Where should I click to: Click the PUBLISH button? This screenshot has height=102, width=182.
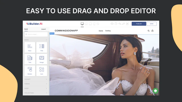[x=139, y=24]
